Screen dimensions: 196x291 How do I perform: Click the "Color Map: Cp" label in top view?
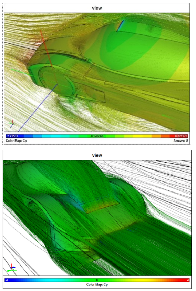tap(16, 141)
